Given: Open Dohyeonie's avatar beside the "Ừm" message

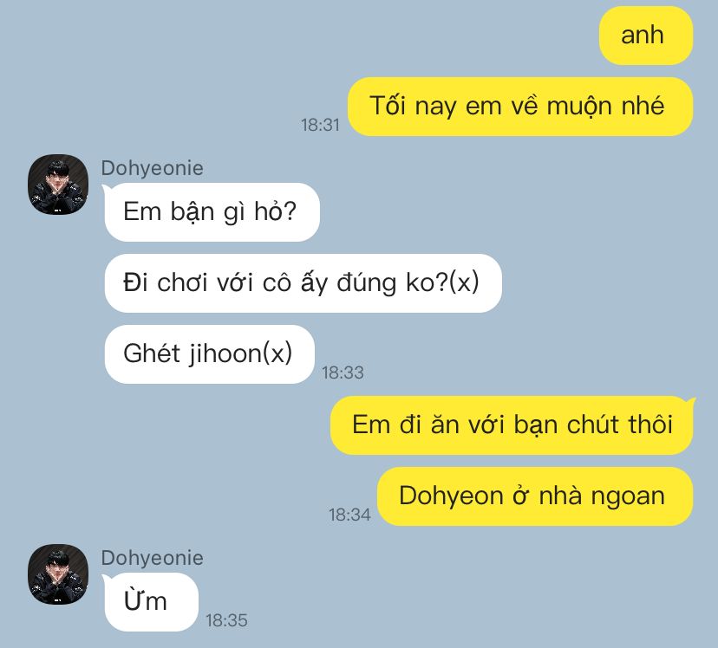Looking at the screenshot, I should (58, 573).
